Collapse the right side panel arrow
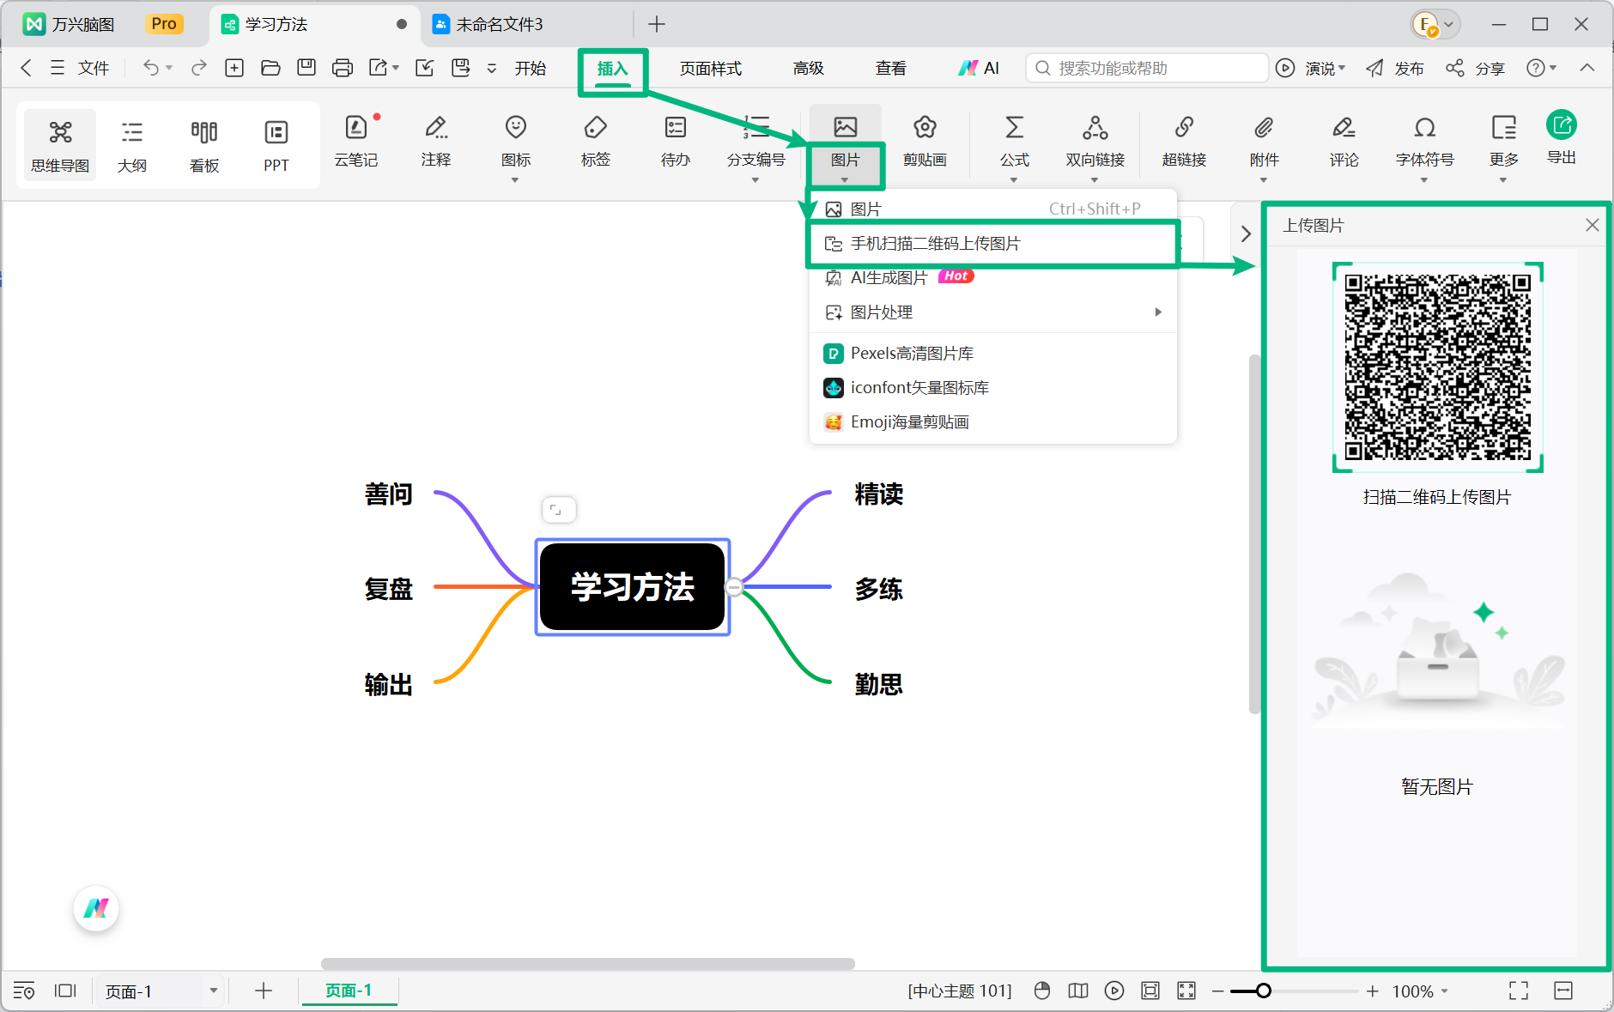Image resolution: width=1614 pixels, height=1012 pixels. [1246, 233]
